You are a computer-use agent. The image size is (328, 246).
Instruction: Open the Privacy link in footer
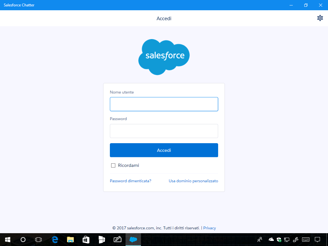tap(209, 228)
